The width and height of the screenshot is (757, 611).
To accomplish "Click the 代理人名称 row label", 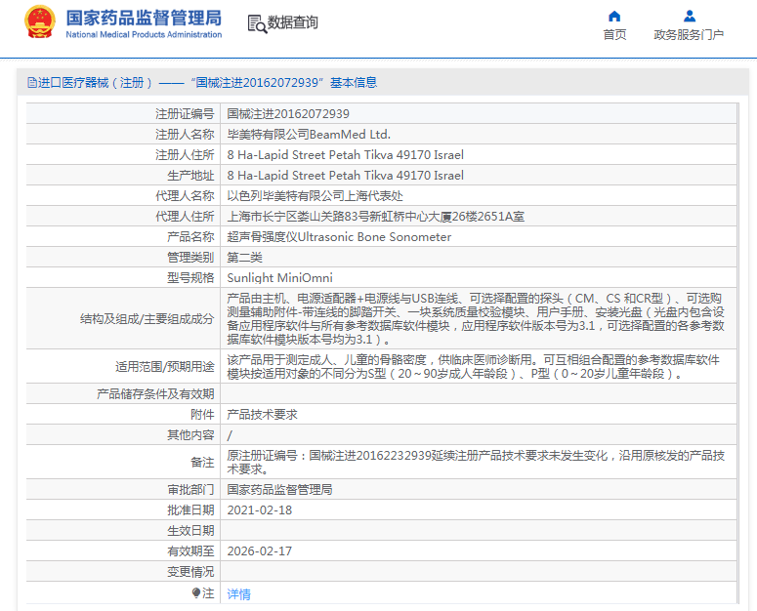I will [185, 196].
